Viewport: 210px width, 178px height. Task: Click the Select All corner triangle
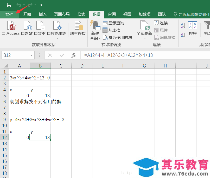(6, 66)
